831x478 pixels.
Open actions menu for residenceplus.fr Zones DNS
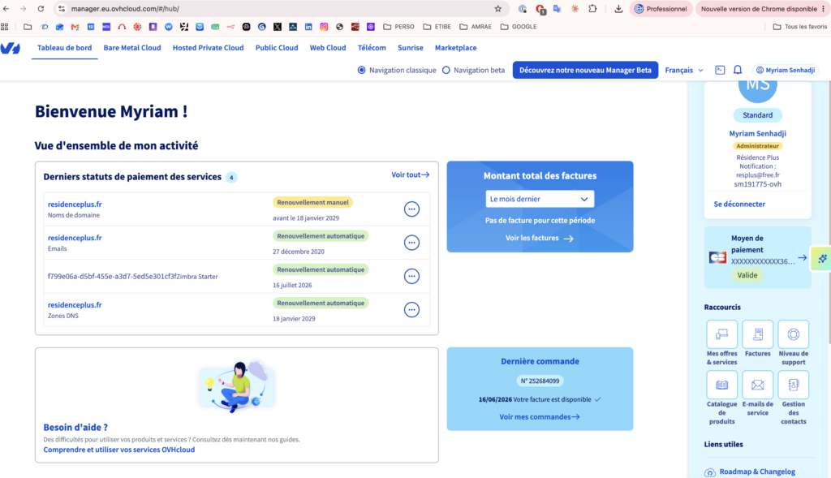(411, 310)
